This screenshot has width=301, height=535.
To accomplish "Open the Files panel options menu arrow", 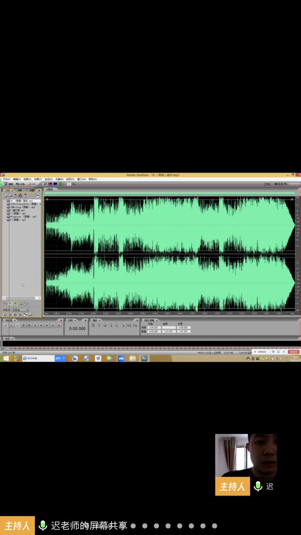I will (x=40, y=190).
